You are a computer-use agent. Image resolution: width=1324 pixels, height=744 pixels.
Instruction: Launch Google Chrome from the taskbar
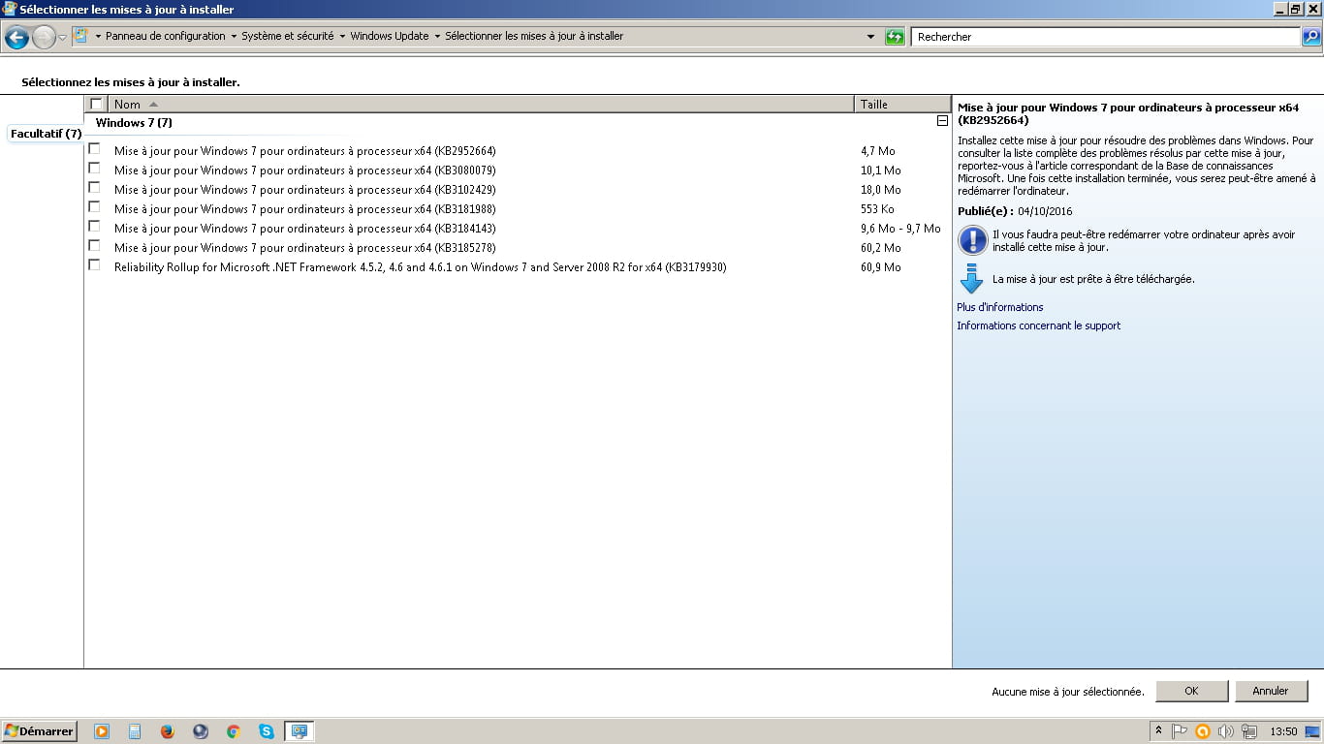(234, 731)
